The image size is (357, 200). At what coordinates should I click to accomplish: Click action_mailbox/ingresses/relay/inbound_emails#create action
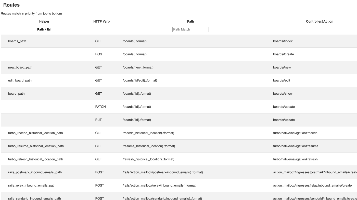pyautogui.click(x=312, y=186)
